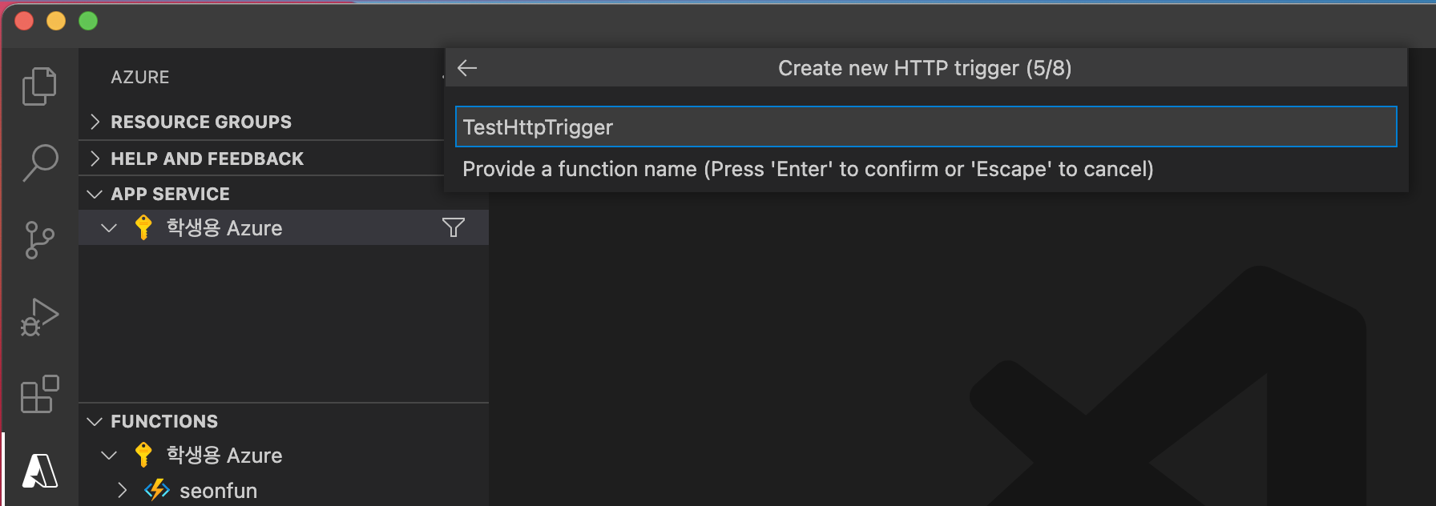Click the green macOS fullscreen button
This screenshot has width=1436, height=506.
[x=88, y=21]
